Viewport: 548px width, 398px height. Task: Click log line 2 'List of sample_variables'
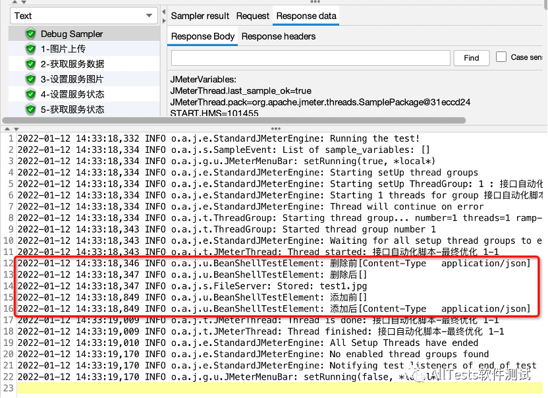224,150
